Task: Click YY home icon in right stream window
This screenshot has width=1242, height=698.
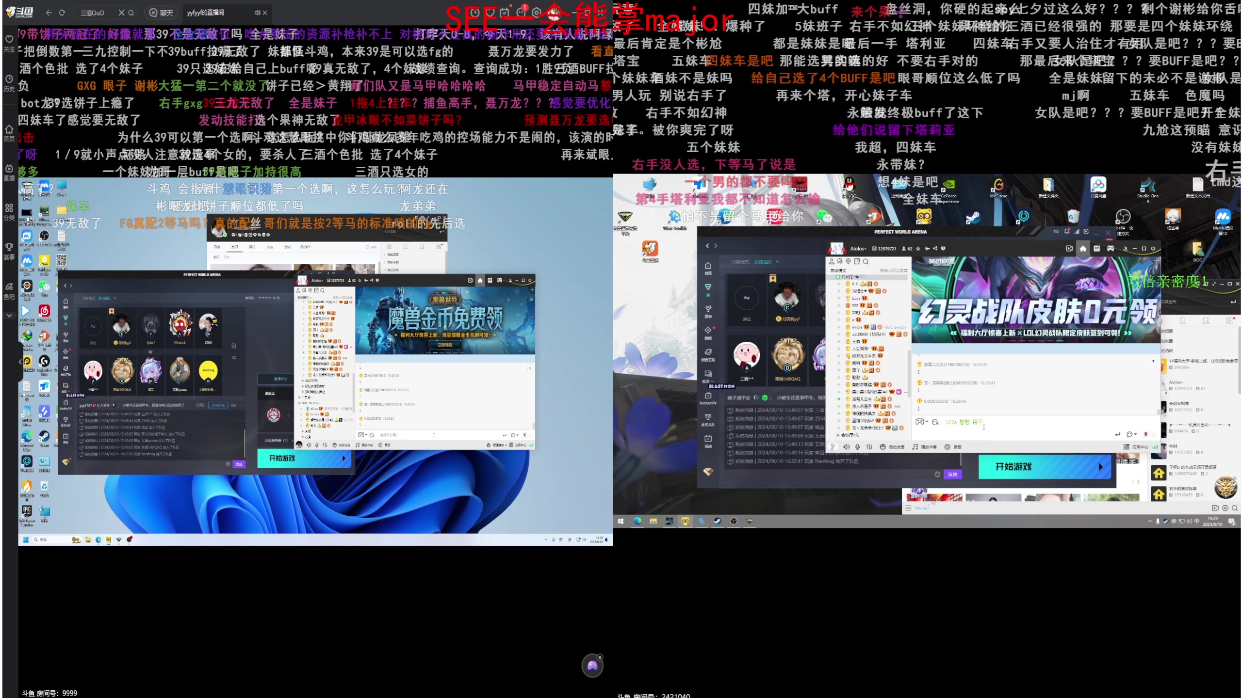Action: point(1083,249)
